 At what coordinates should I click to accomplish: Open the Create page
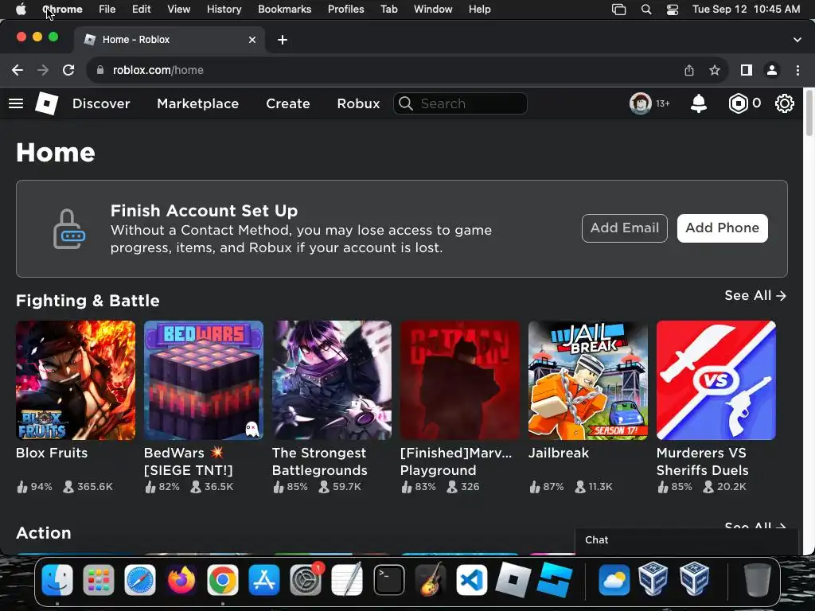tap(288, 103)
